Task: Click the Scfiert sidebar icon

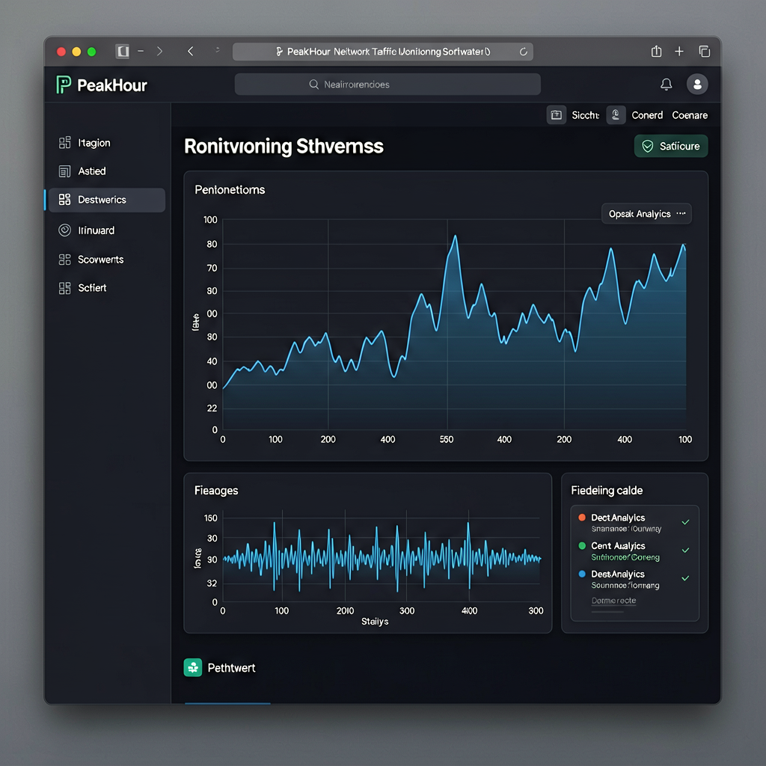Action: (x=64, y=288)
